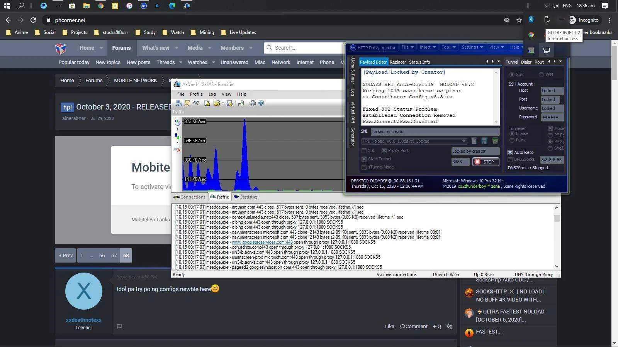This screenshot has width=618, height=347.
Task: Select PLink tunneler radio button
Action: click(512, 140)
